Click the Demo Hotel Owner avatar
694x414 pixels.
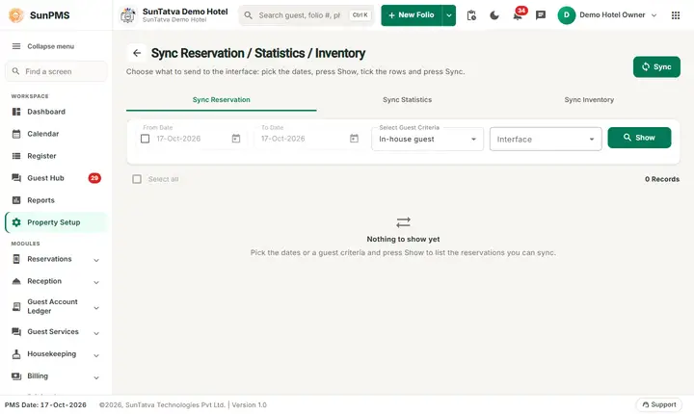coord(567,15)
